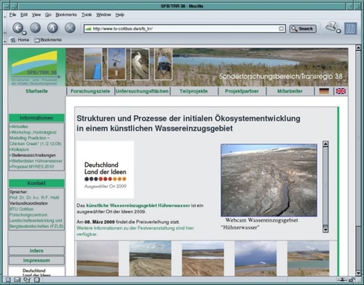Reload the page with the Reload button
This screenshot has height=285, width=364.
click(53, 28)
